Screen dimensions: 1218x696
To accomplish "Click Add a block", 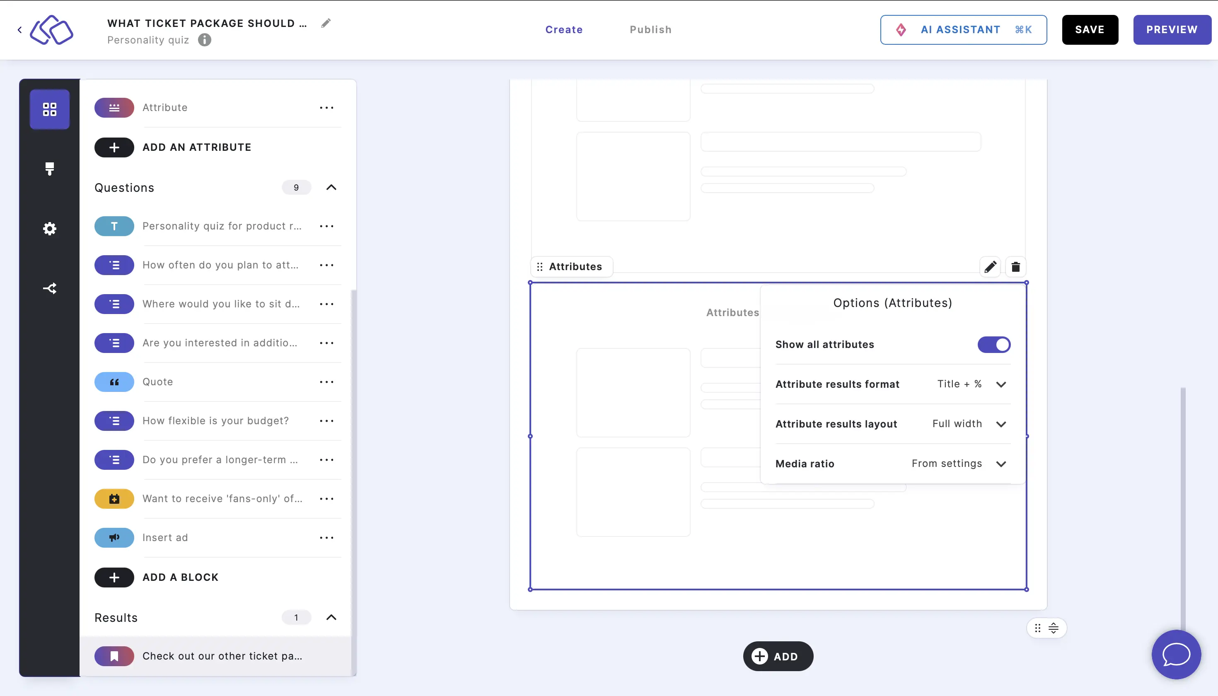I will coord(157,578).
